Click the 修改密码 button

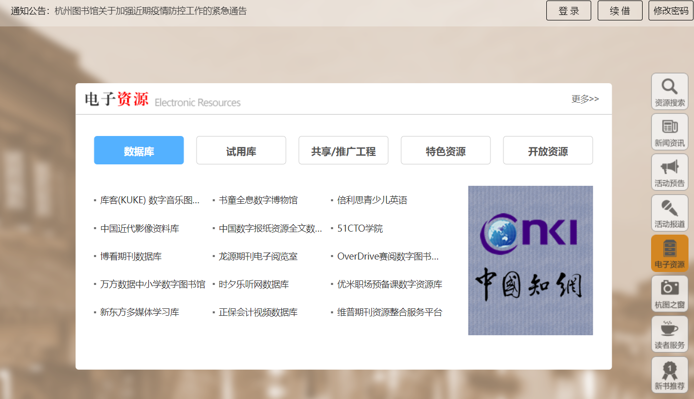[x=671, y=10]
